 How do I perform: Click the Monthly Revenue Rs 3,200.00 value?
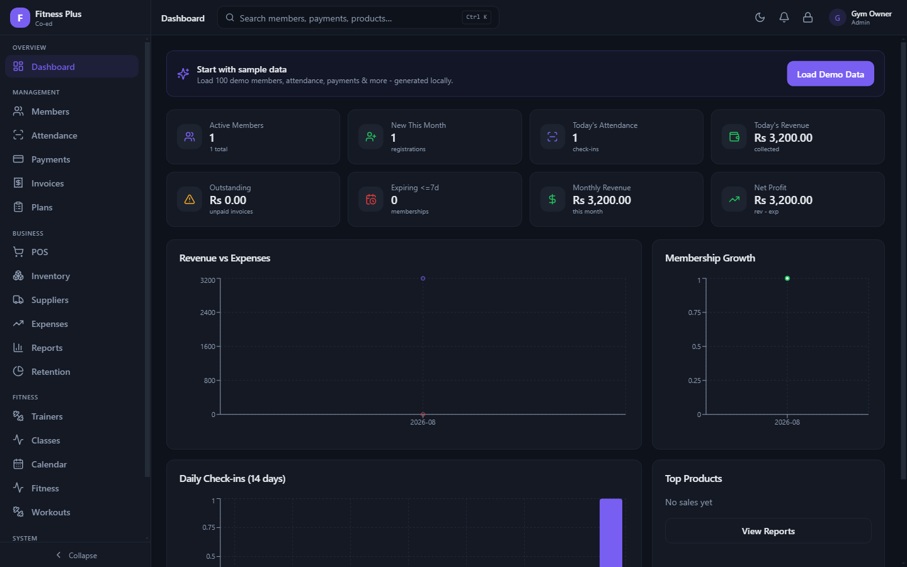click(602, 200)
